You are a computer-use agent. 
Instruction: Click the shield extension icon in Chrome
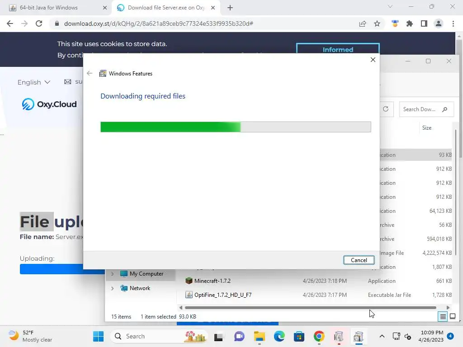[395, 23]
